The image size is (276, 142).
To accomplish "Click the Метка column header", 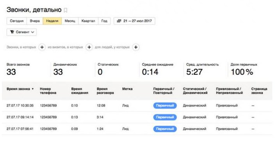I will [127, 89].
